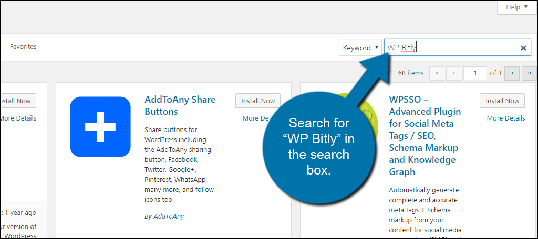Open the Keyword search type dropdown
This screenshot has width=538, height=239.
361,48
